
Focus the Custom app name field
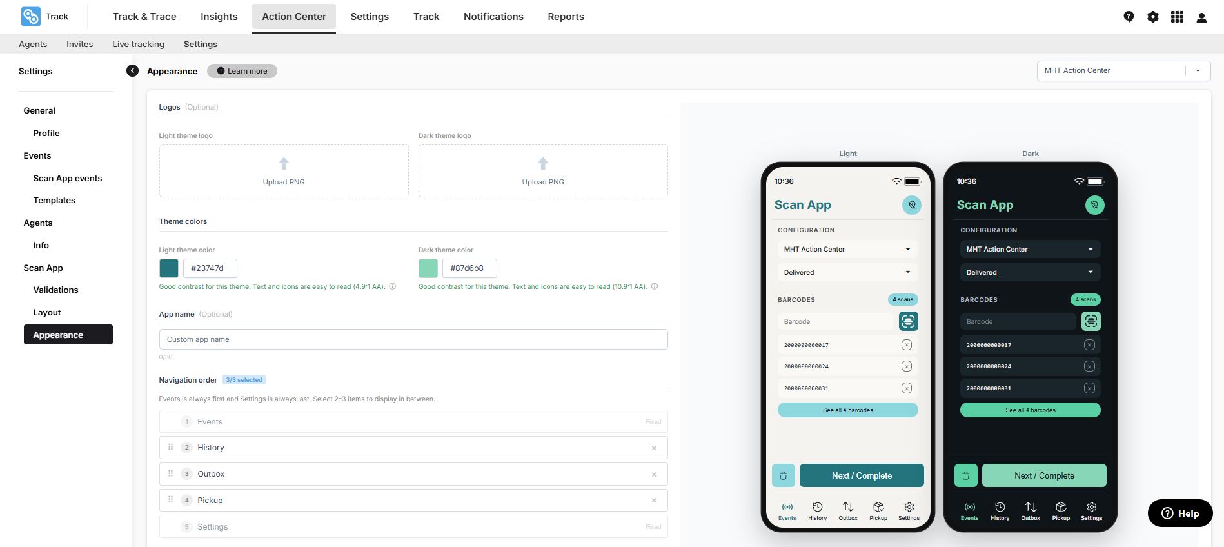tap(413, 339)
